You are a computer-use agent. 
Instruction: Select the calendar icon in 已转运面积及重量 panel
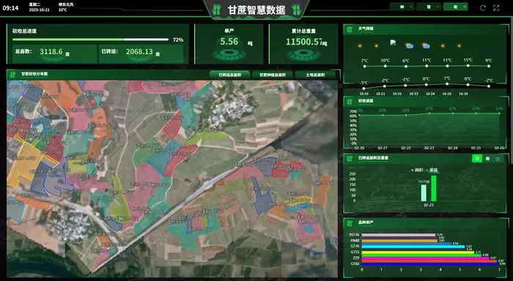[x=498, y=159]
